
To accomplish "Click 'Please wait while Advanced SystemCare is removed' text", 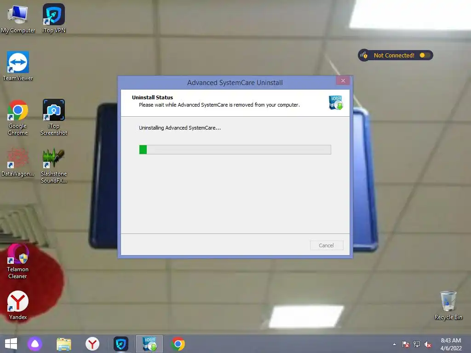I will point(219,105).
